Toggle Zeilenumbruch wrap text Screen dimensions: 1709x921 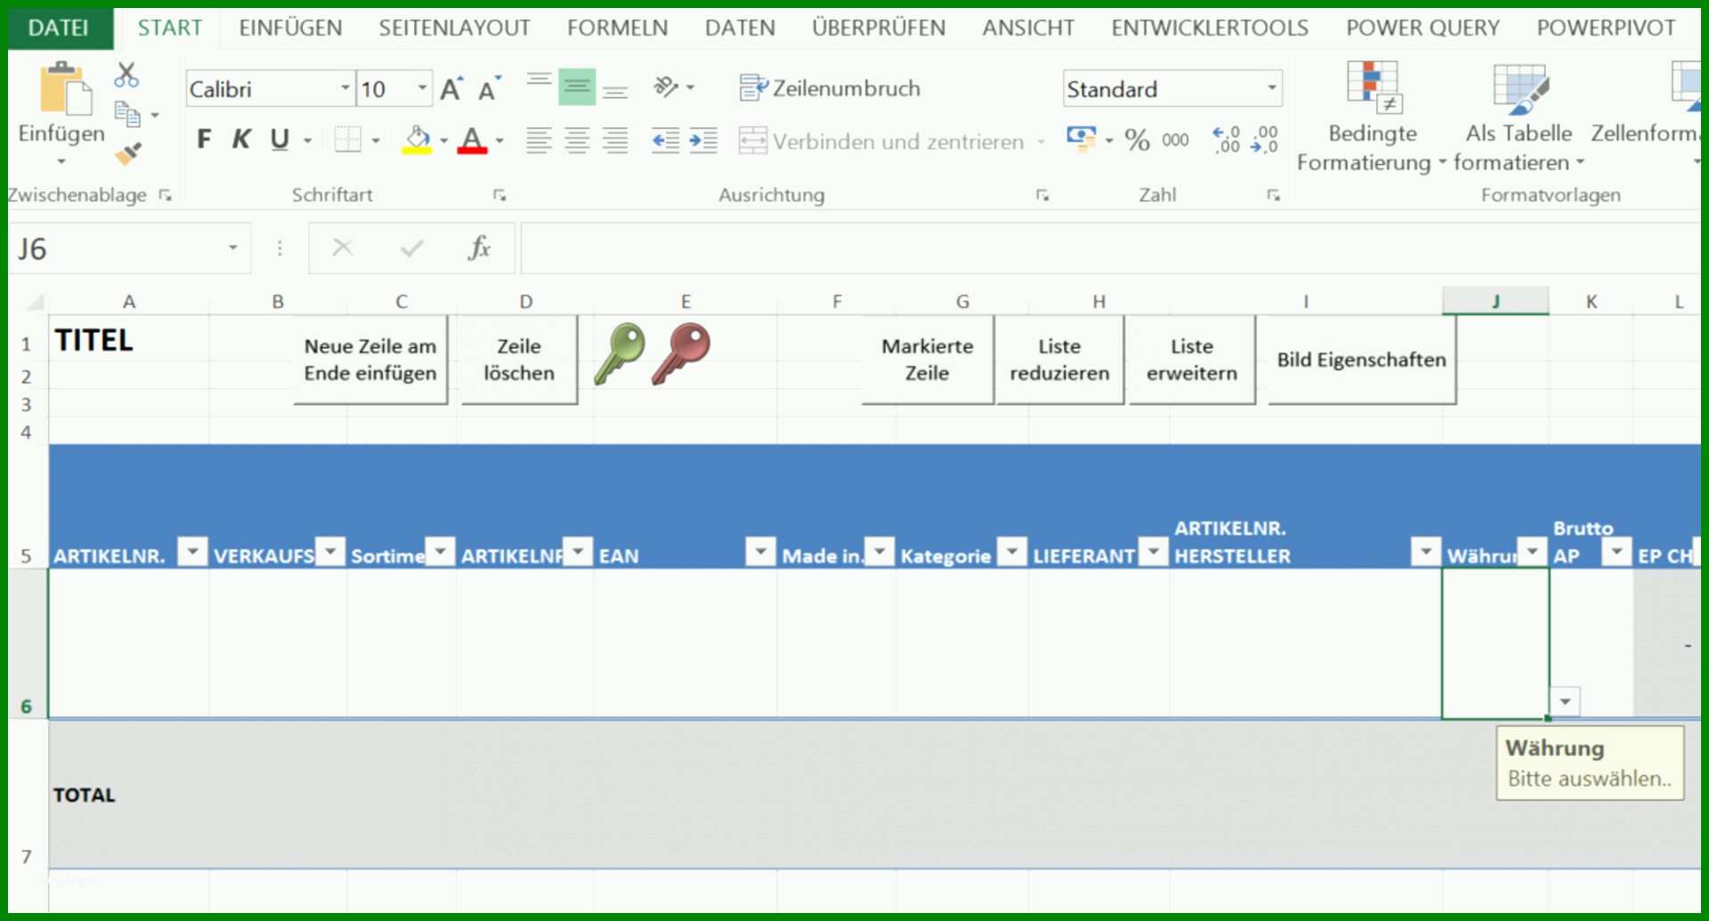click(830, 88)
